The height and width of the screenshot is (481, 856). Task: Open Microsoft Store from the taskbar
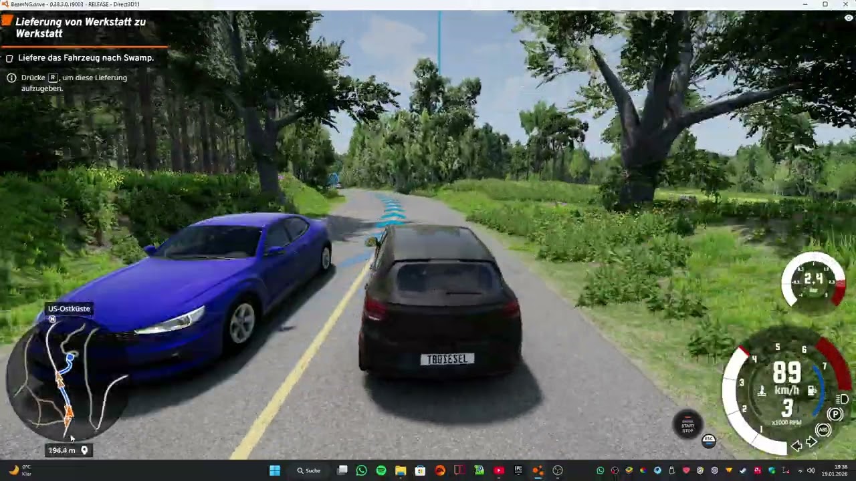420,470
